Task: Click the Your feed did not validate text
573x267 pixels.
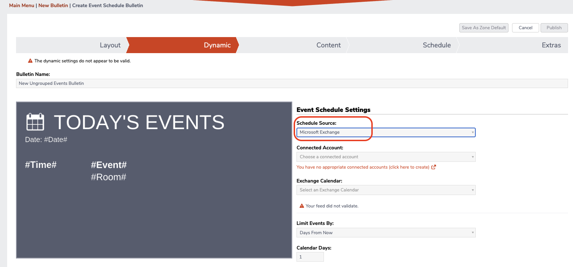Action: point(332,206)
